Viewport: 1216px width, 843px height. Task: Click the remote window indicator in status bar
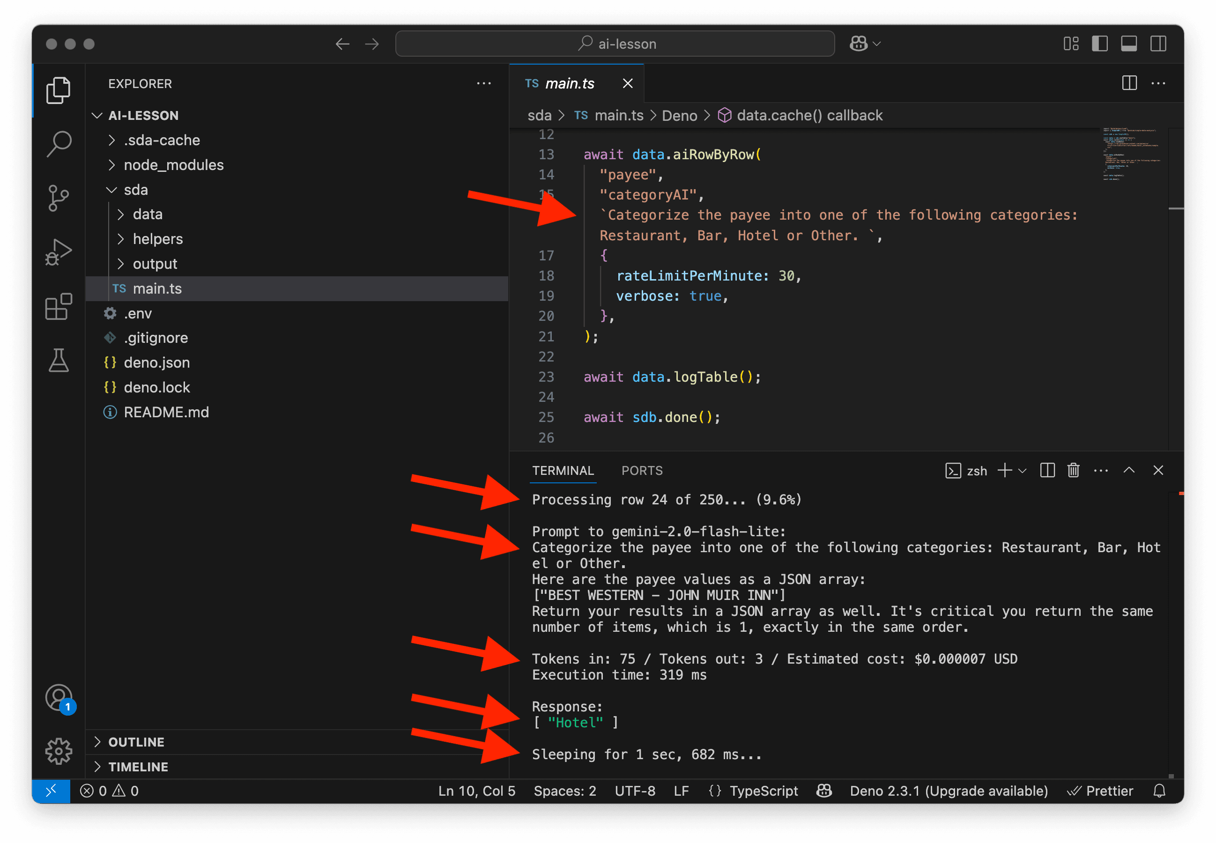(x=51, y=791)
